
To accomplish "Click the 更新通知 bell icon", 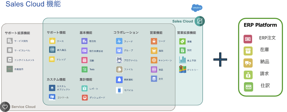I will pos(119,80).
